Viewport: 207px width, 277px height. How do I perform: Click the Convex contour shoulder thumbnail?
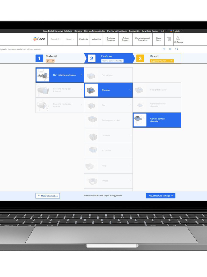pos(140,120)
